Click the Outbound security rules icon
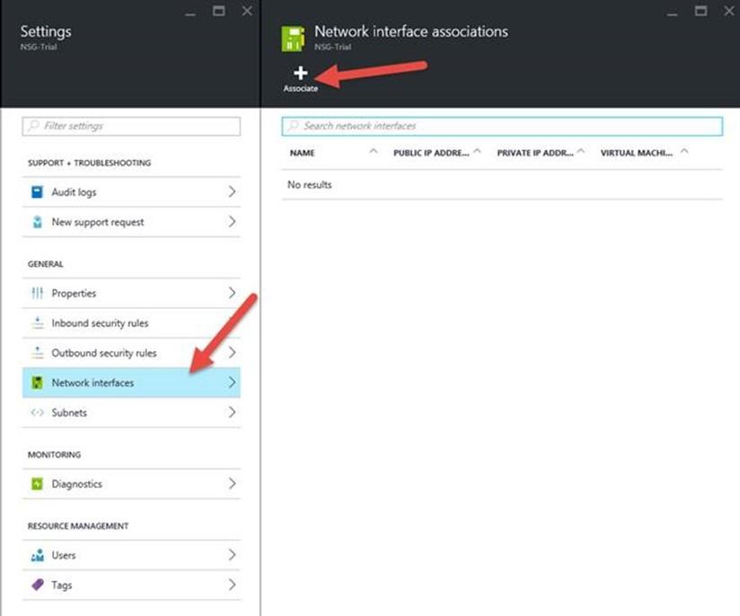The height and width of the screenshot is (616, 740). point(38,353)
